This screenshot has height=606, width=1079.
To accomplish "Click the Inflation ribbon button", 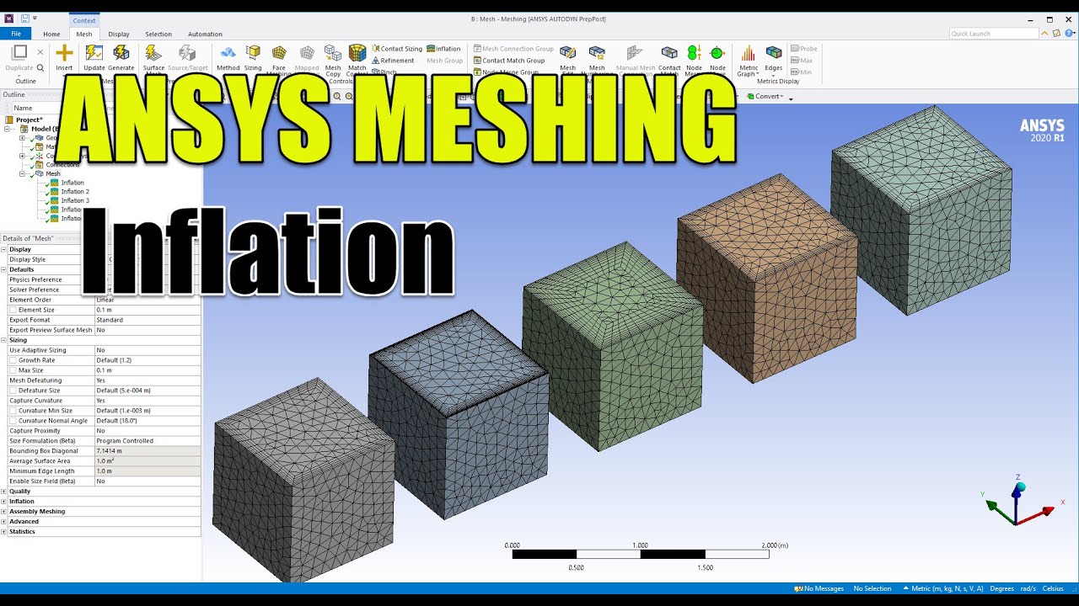I will tap(443, 49).
